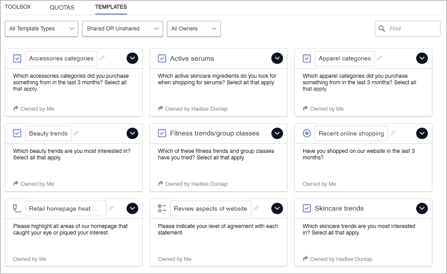Click the Recent online shopping question text
The width and height of the screenshot is (447, 274).
coord(359,154)
